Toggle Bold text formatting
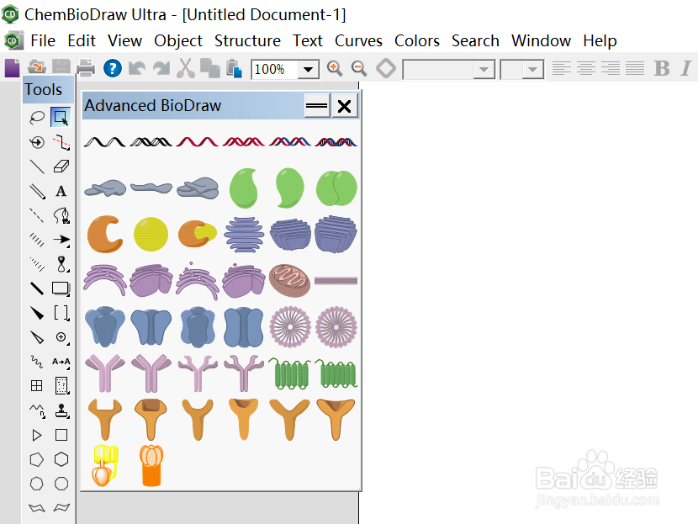Screen dimensions: 698x524 [662, 69]
